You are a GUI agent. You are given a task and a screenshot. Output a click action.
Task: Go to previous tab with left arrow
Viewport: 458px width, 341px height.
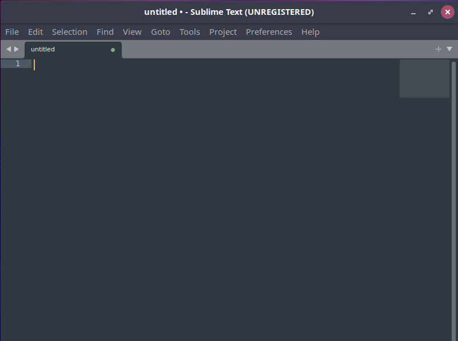(x=9, y=49)
